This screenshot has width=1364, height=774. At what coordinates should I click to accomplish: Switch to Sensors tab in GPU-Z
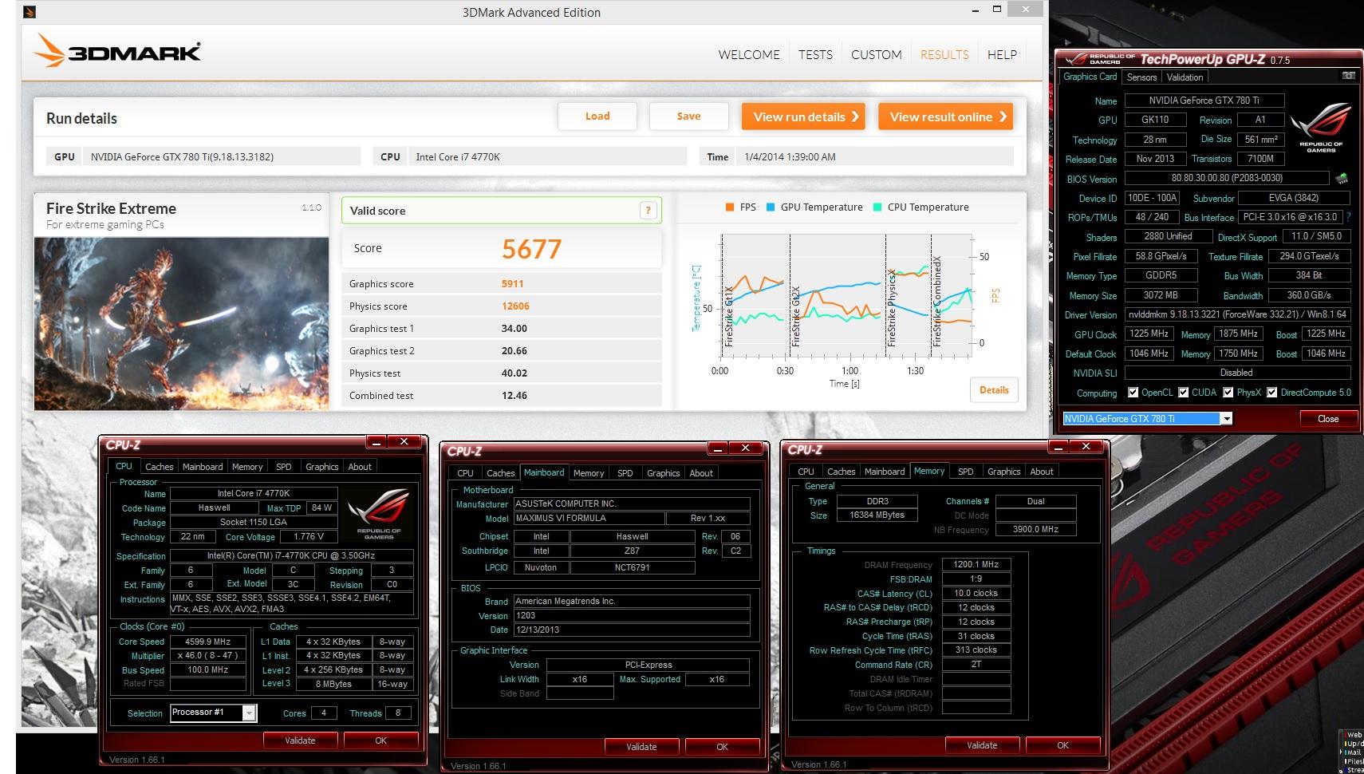1141,77
